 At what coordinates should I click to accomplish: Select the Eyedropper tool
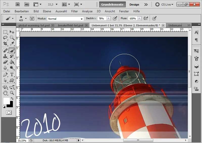(12, 44)
